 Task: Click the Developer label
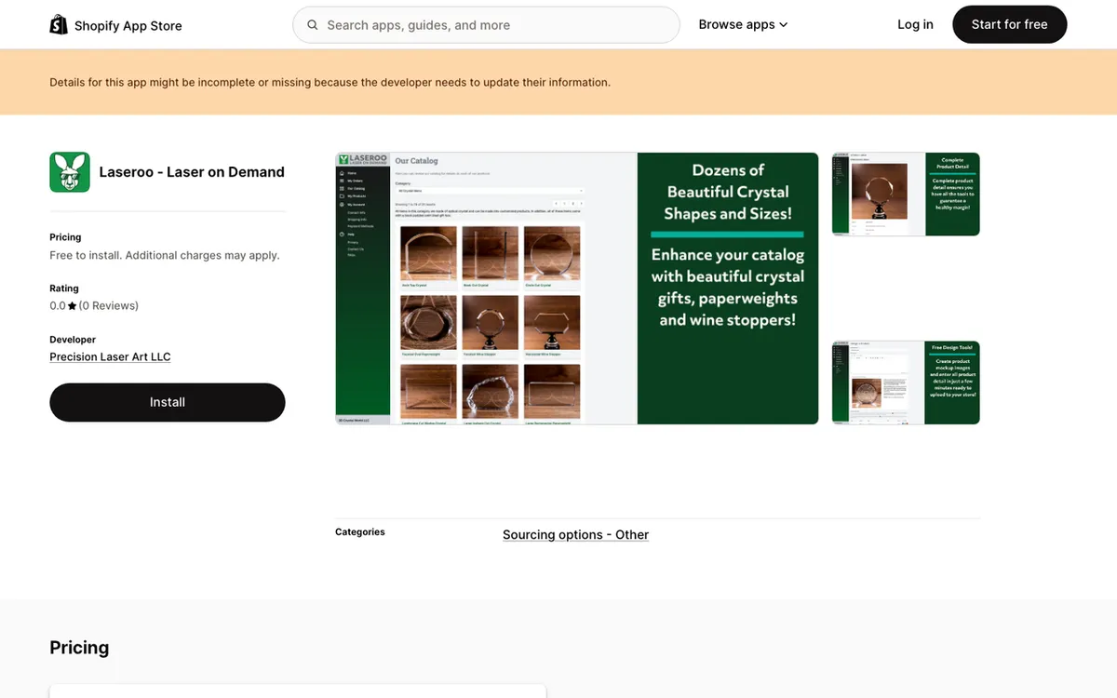[73, 340]
